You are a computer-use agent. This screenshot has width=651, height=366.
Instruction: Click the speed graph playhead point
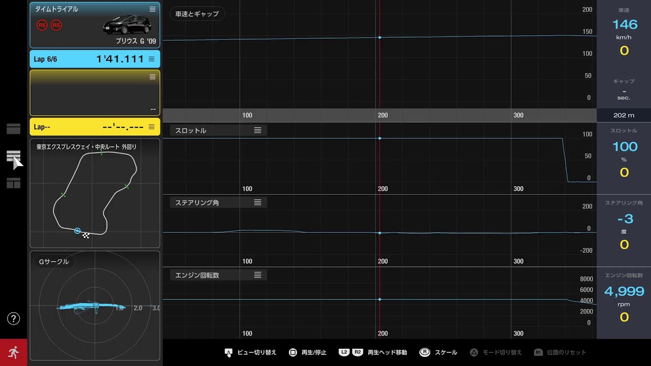[379, 38]
